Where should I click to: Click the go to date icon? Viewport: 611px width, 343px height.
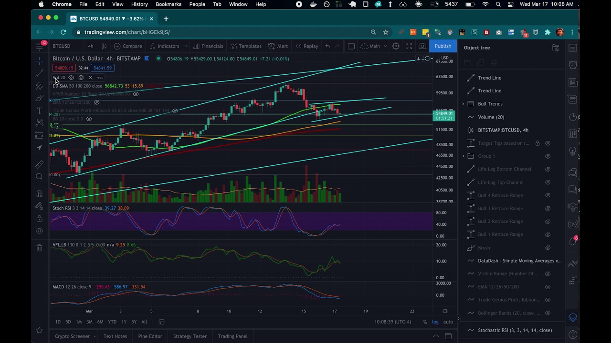coord(161,322)
